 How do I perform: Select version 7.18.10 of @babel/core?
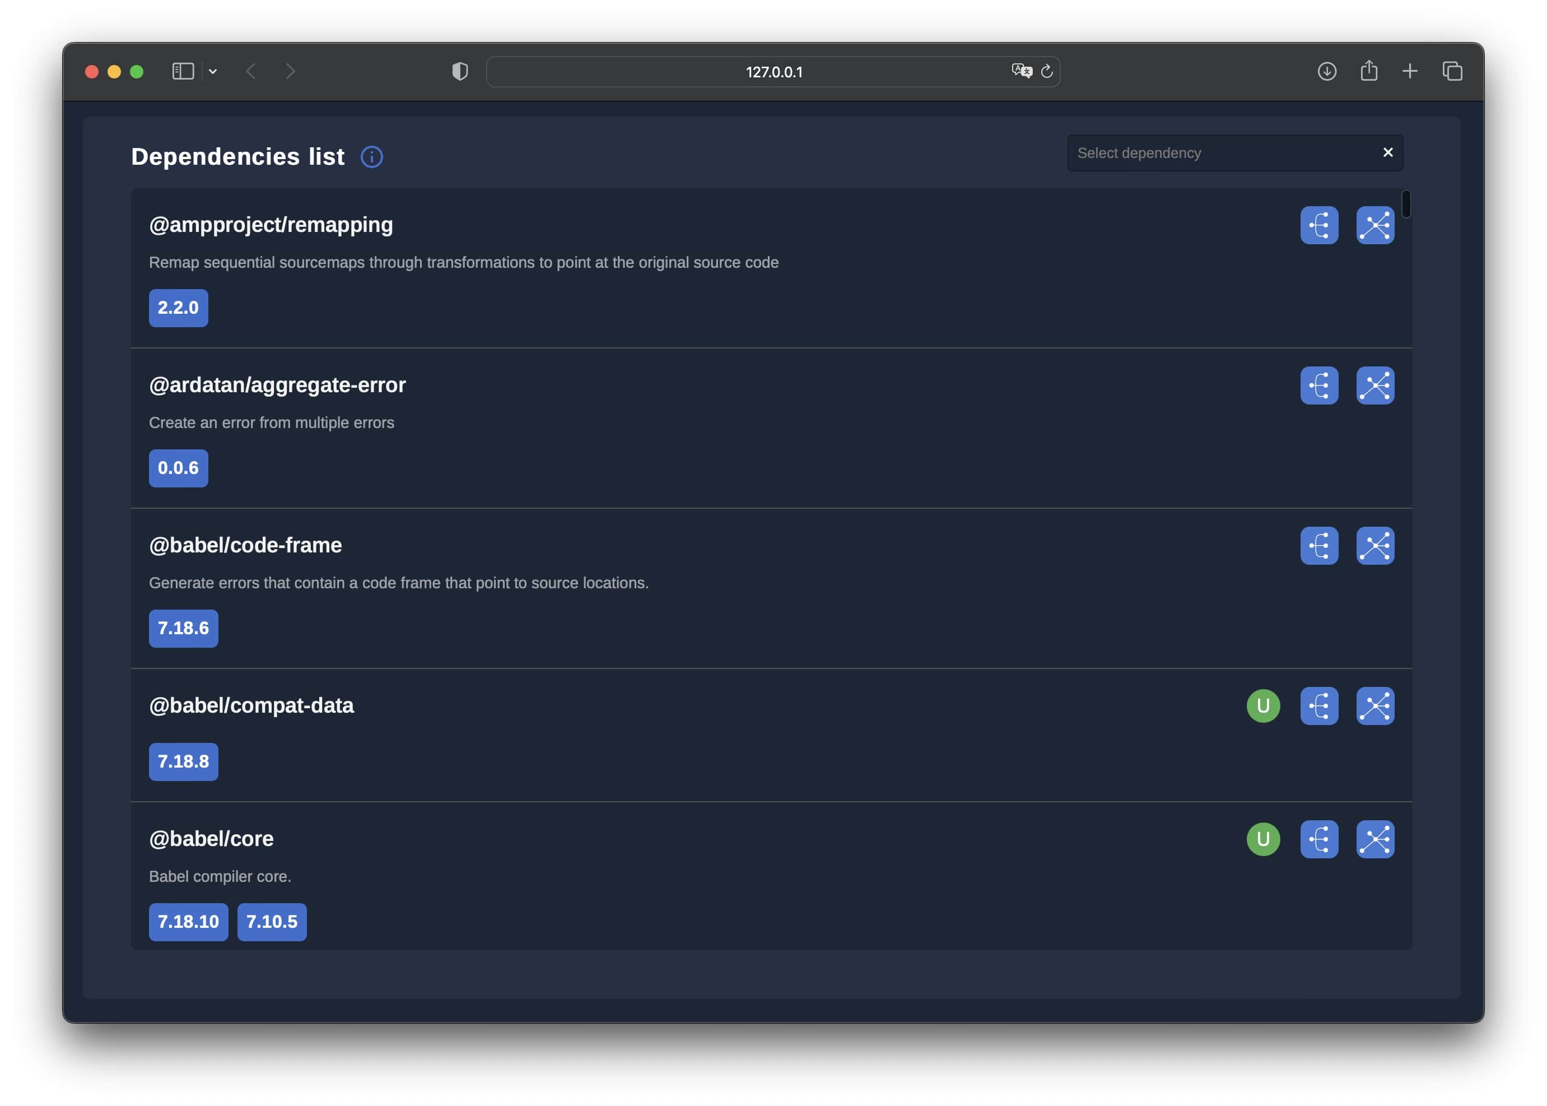coord(188,922)
